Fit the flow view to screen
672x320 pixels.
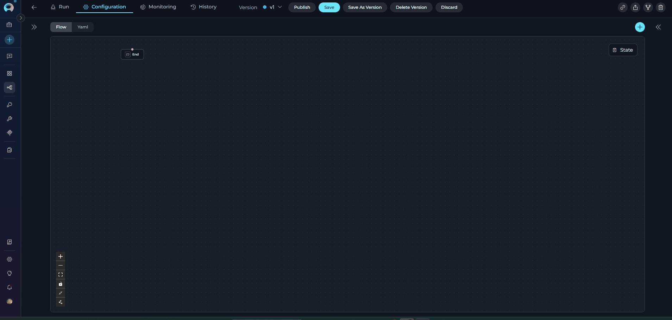61,275
